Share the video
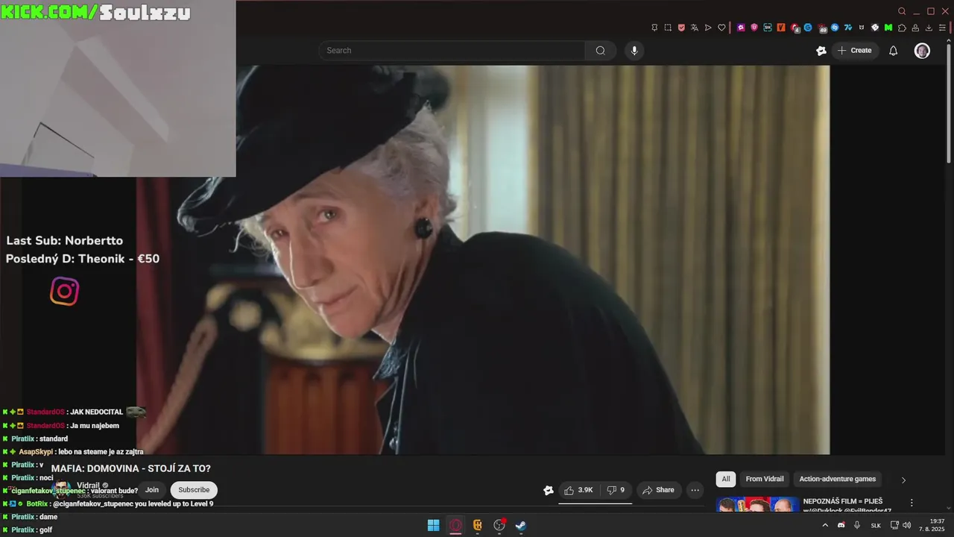Viewport: 954px width, 537px height. coord(658,490)
